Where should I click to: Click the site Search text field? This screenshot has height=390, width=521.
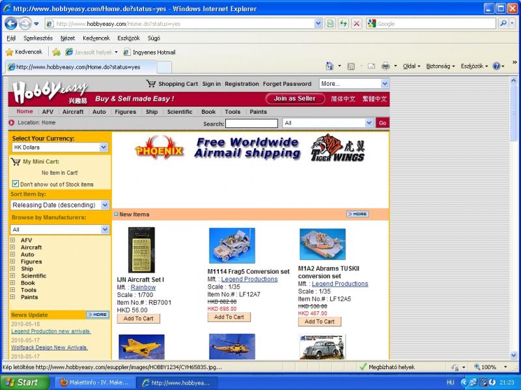pyautogui.click(x=251, y=123)
